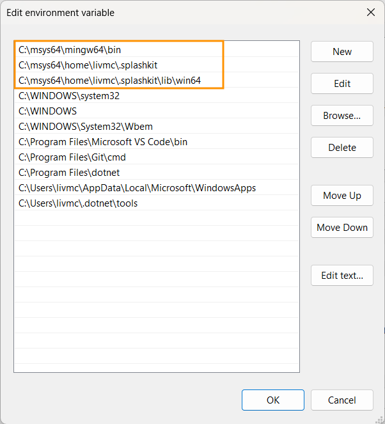Open the Browse... folder picker
Image resolution: width=385 pixels, height=424 pixels.
(x=342, y=116)
